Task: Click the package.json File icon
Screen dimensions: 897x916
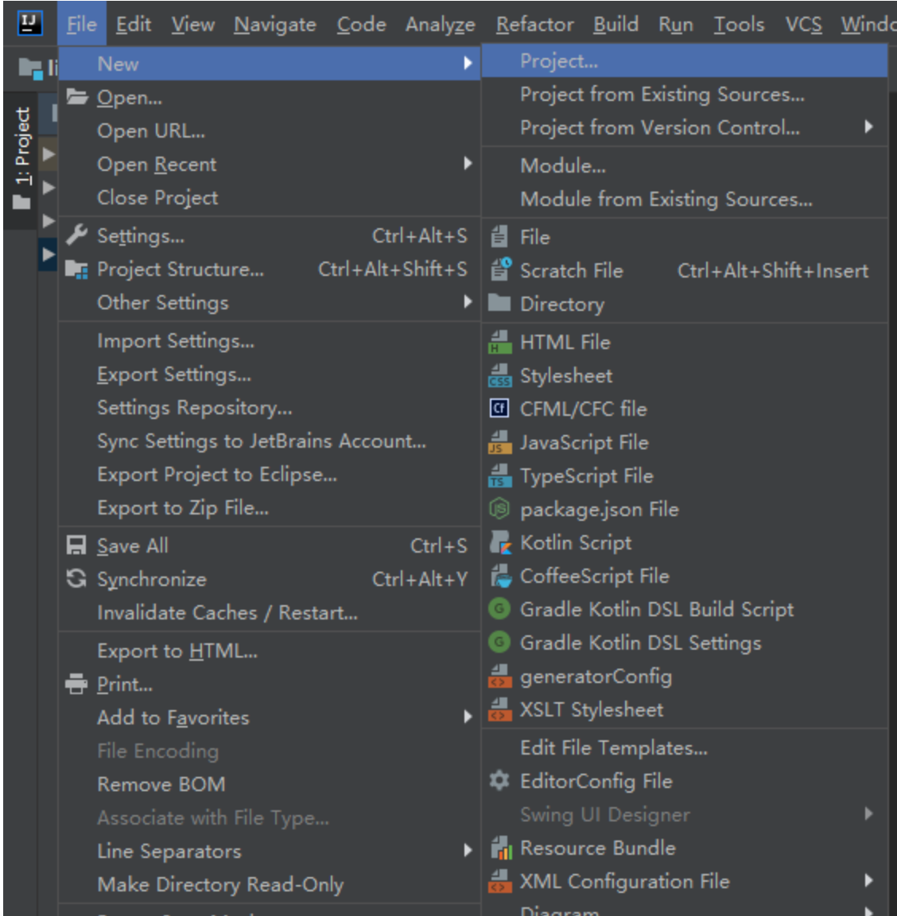Action: [499, 509]
